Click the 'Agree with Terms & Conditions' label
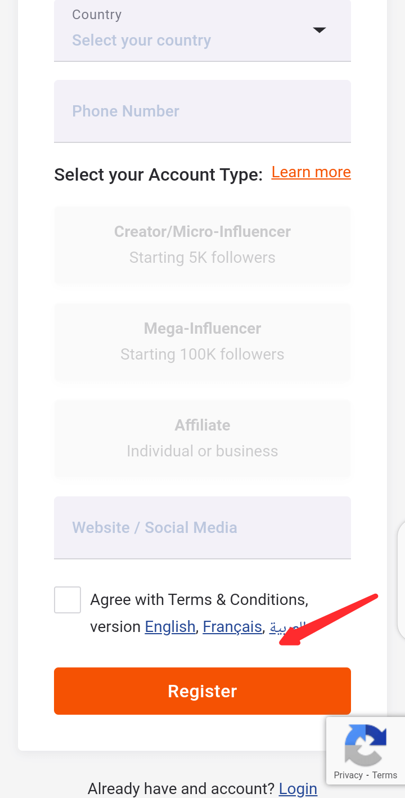 [199, 600]
